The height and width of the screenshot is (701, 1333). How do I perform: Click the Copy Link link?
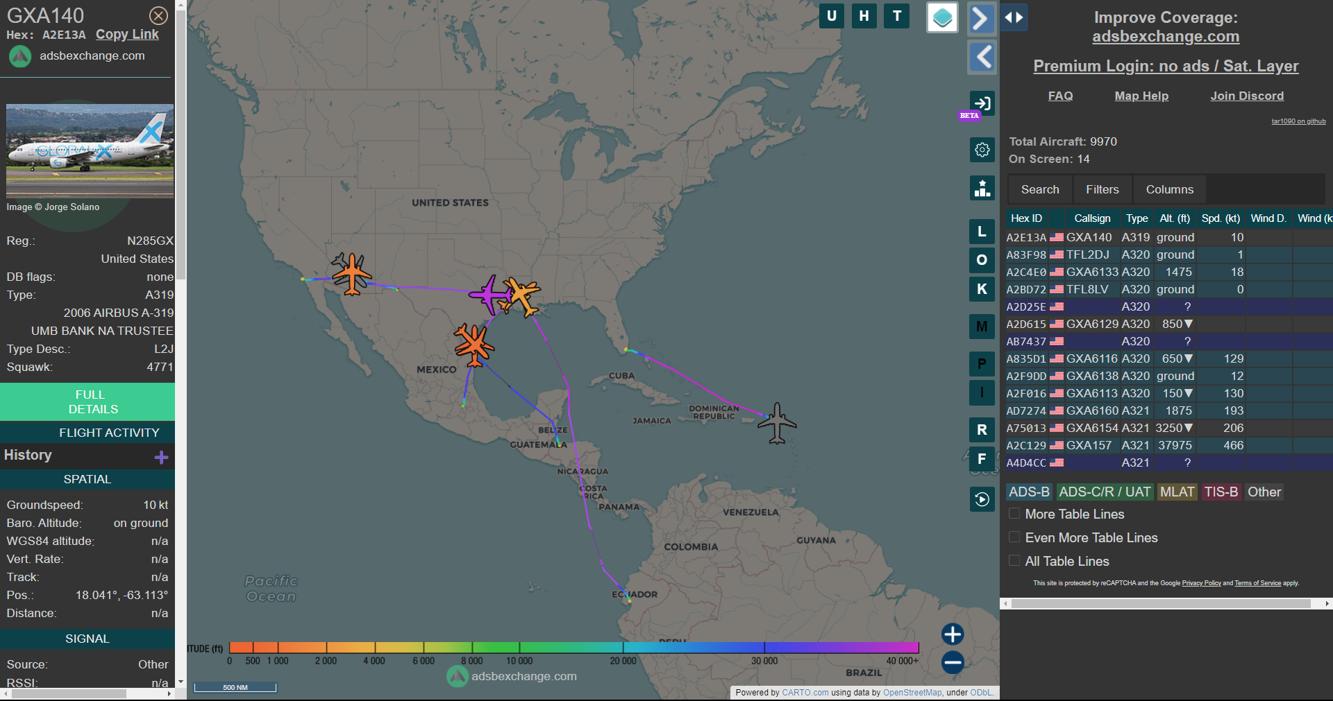127,35
